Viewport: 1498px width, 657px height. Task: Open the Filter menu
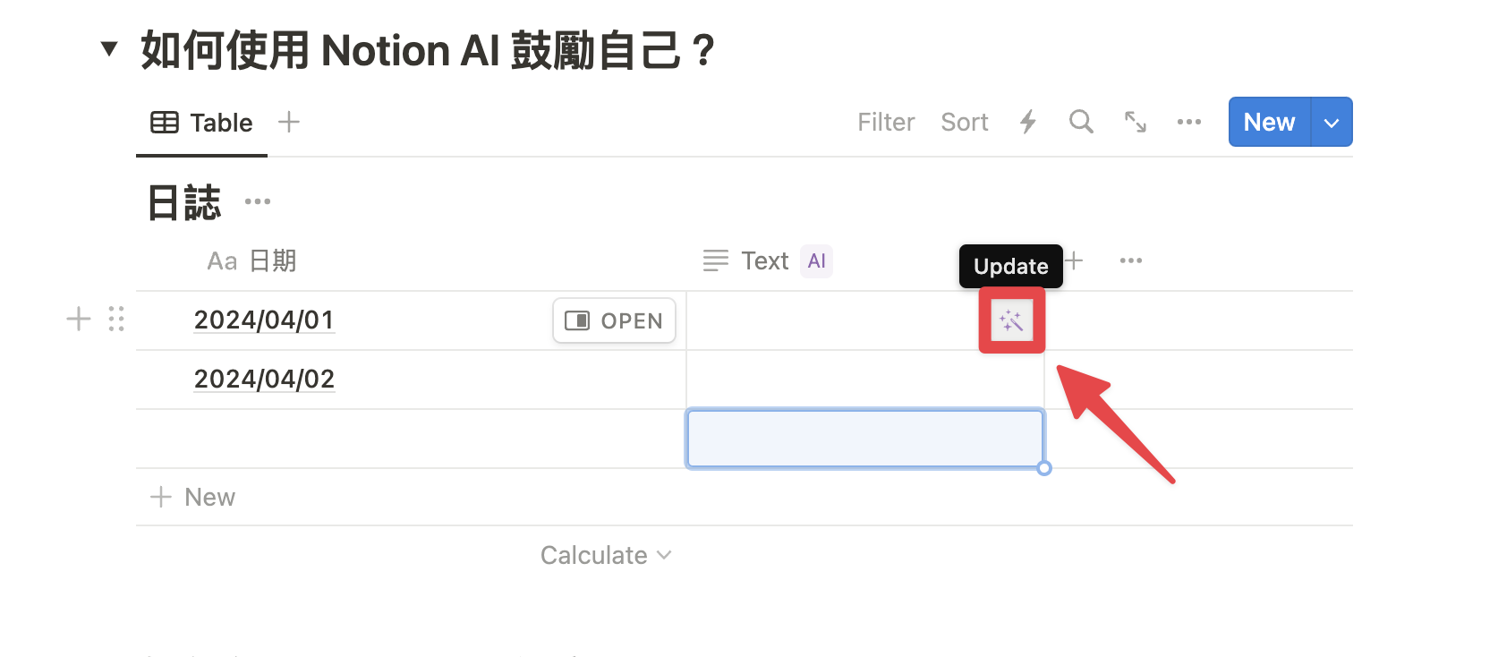tap(886, 122)
